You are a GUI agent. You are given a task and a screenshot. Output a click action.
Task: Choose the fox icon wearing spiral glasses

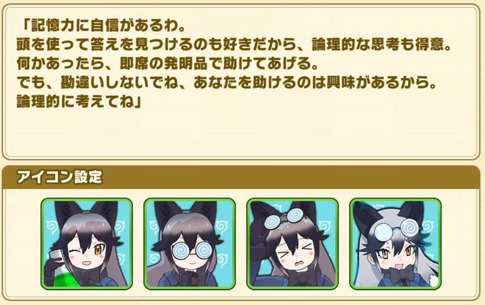coord(189,244)
